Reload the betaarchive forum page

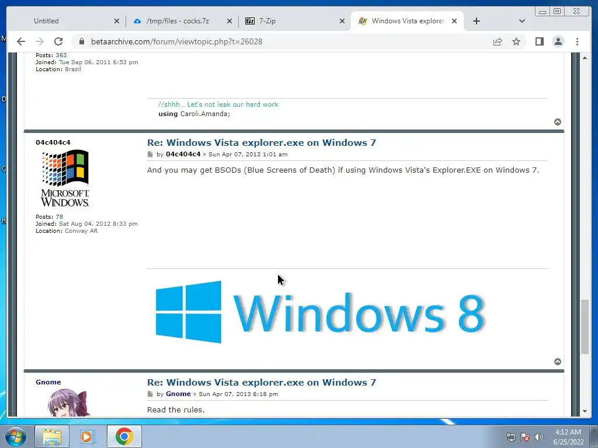(x=58, y=41)
